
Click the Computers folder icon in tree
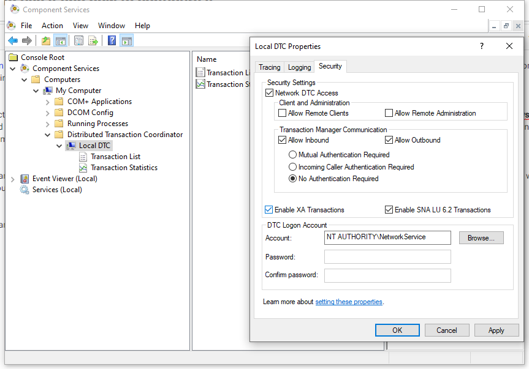[x=36, y=80]
